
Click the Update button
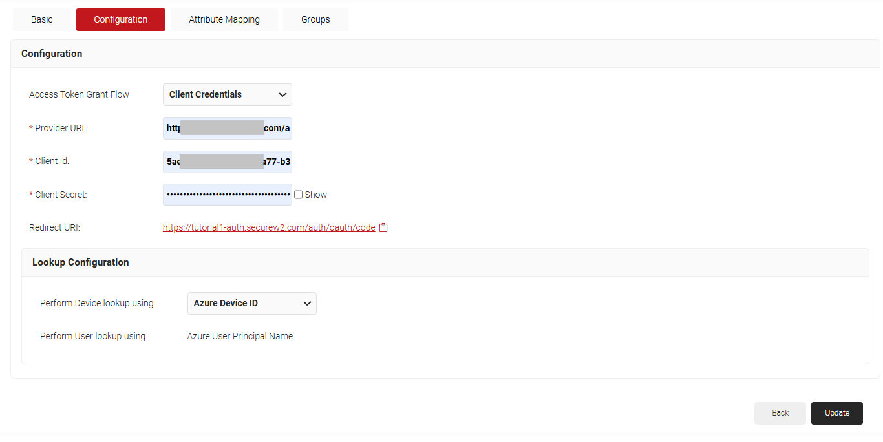pos(837,413)
